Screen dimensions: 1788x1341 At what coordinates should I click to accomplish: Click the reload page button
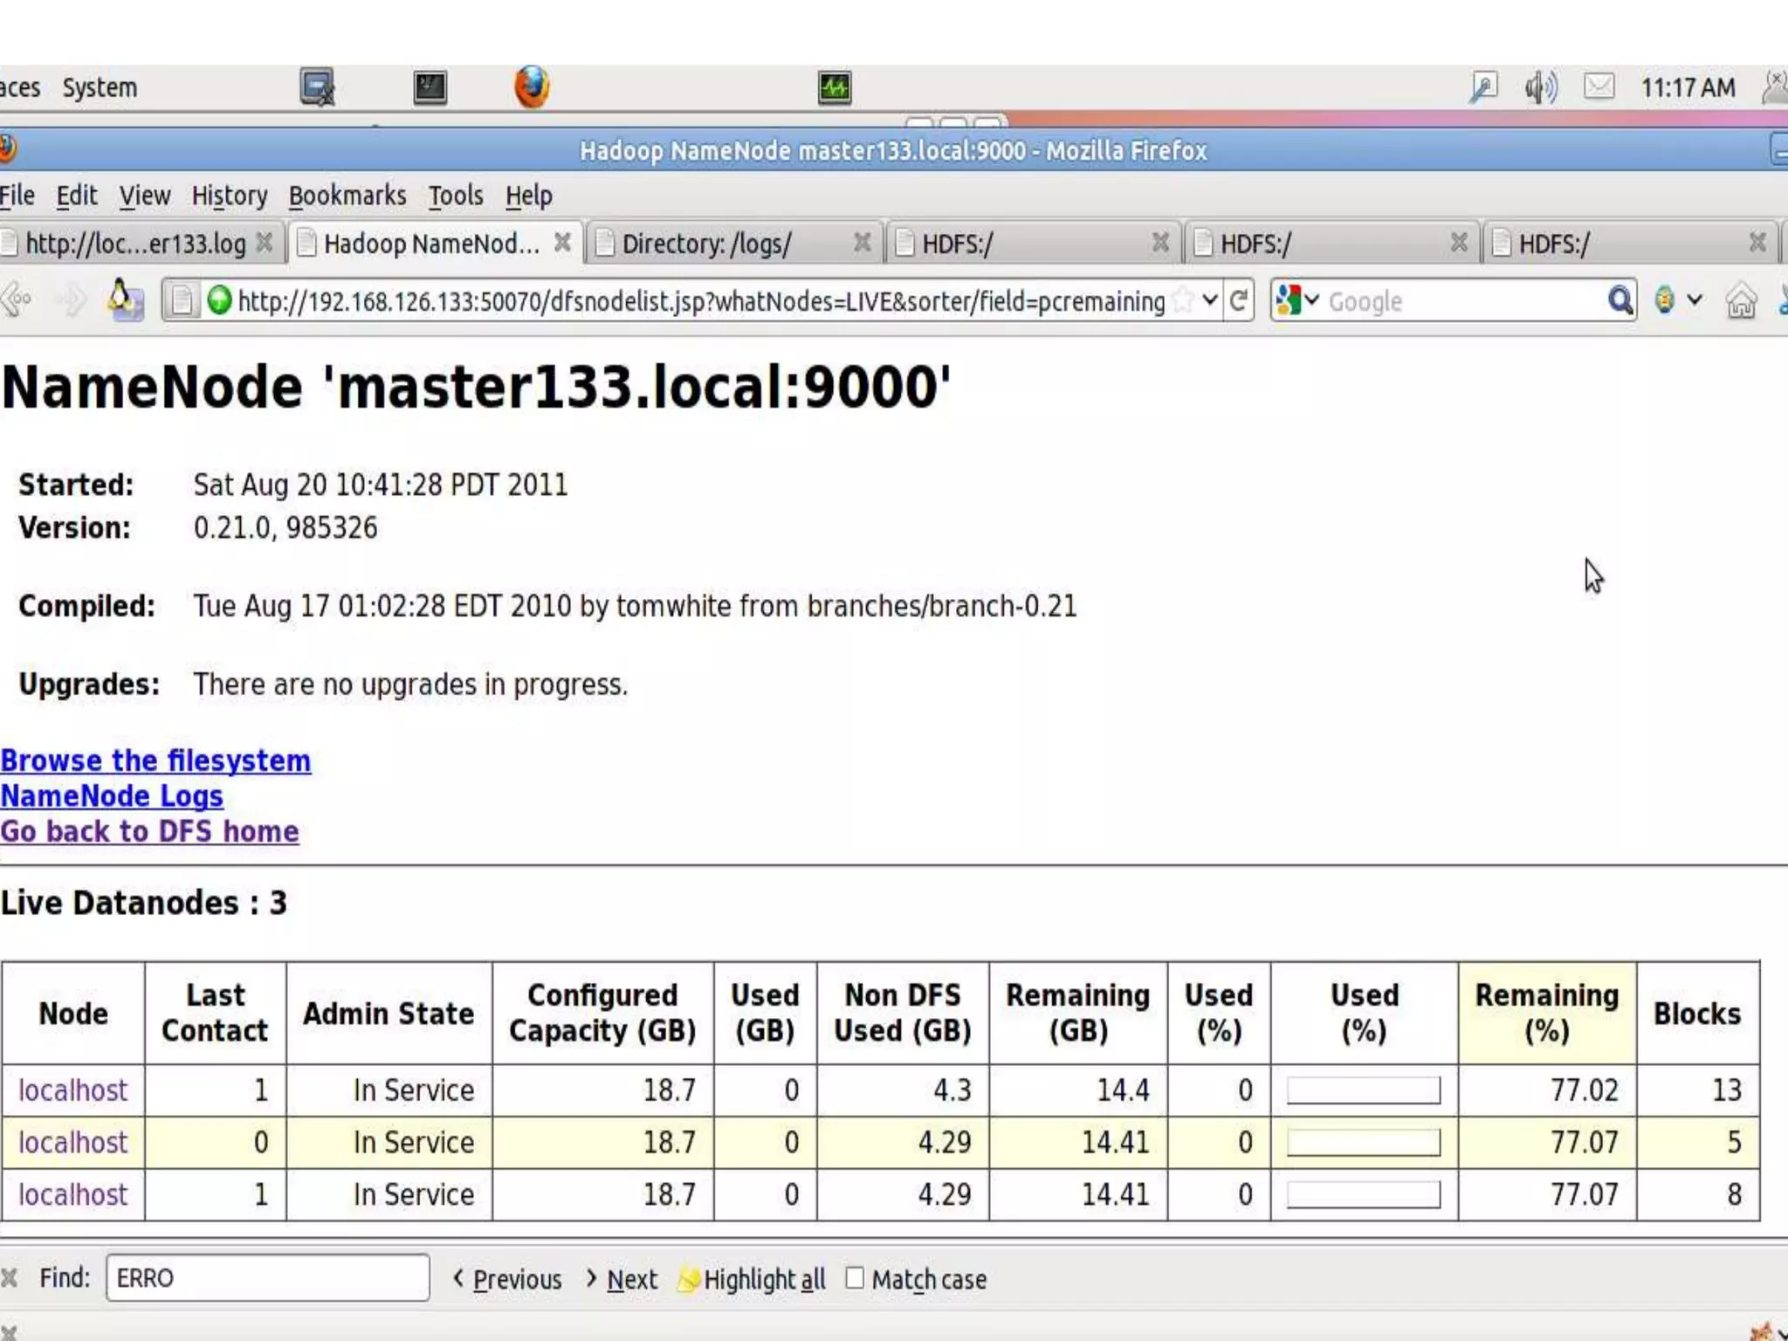click(x=1238, y=301)
